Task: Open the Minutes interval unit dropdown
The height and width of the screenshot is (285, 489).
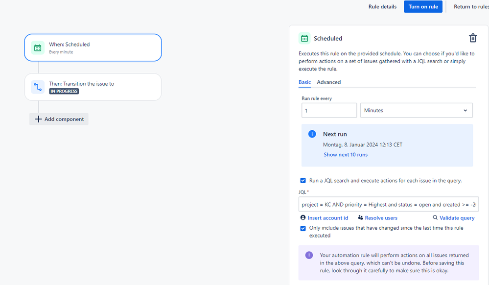Action: pos(417,111)
